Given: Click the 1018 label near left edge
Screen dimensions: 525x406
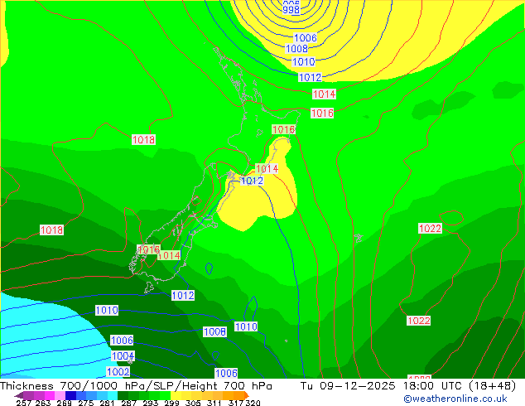Looking at the screenshot, I should 51,230.
